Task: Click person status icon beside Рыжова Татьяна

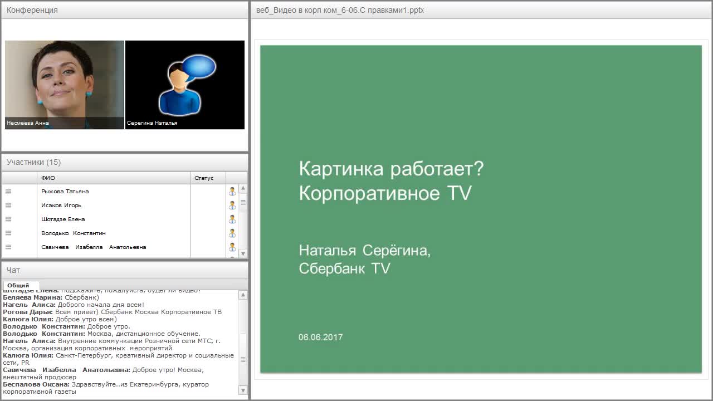Action: tap(232, 191)
